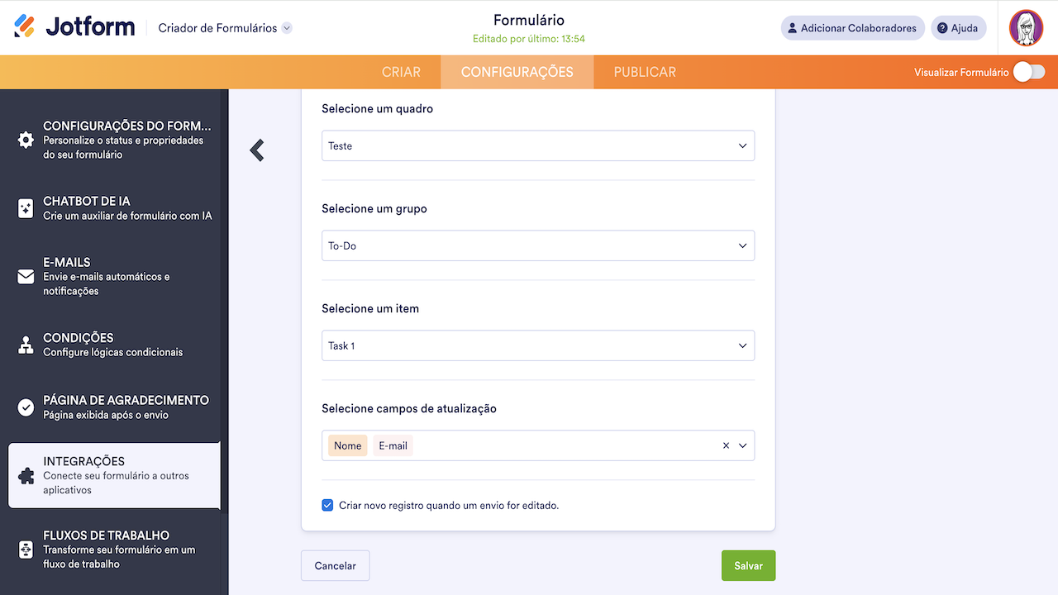Clear the selected update fields with the X
The width and height of the screenshot is (1058, 595).
(726, 445)
